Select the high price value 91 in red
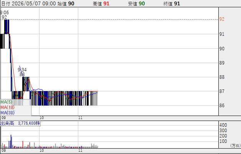This screenshot has width=241, height=154. [x=106, y=3]
